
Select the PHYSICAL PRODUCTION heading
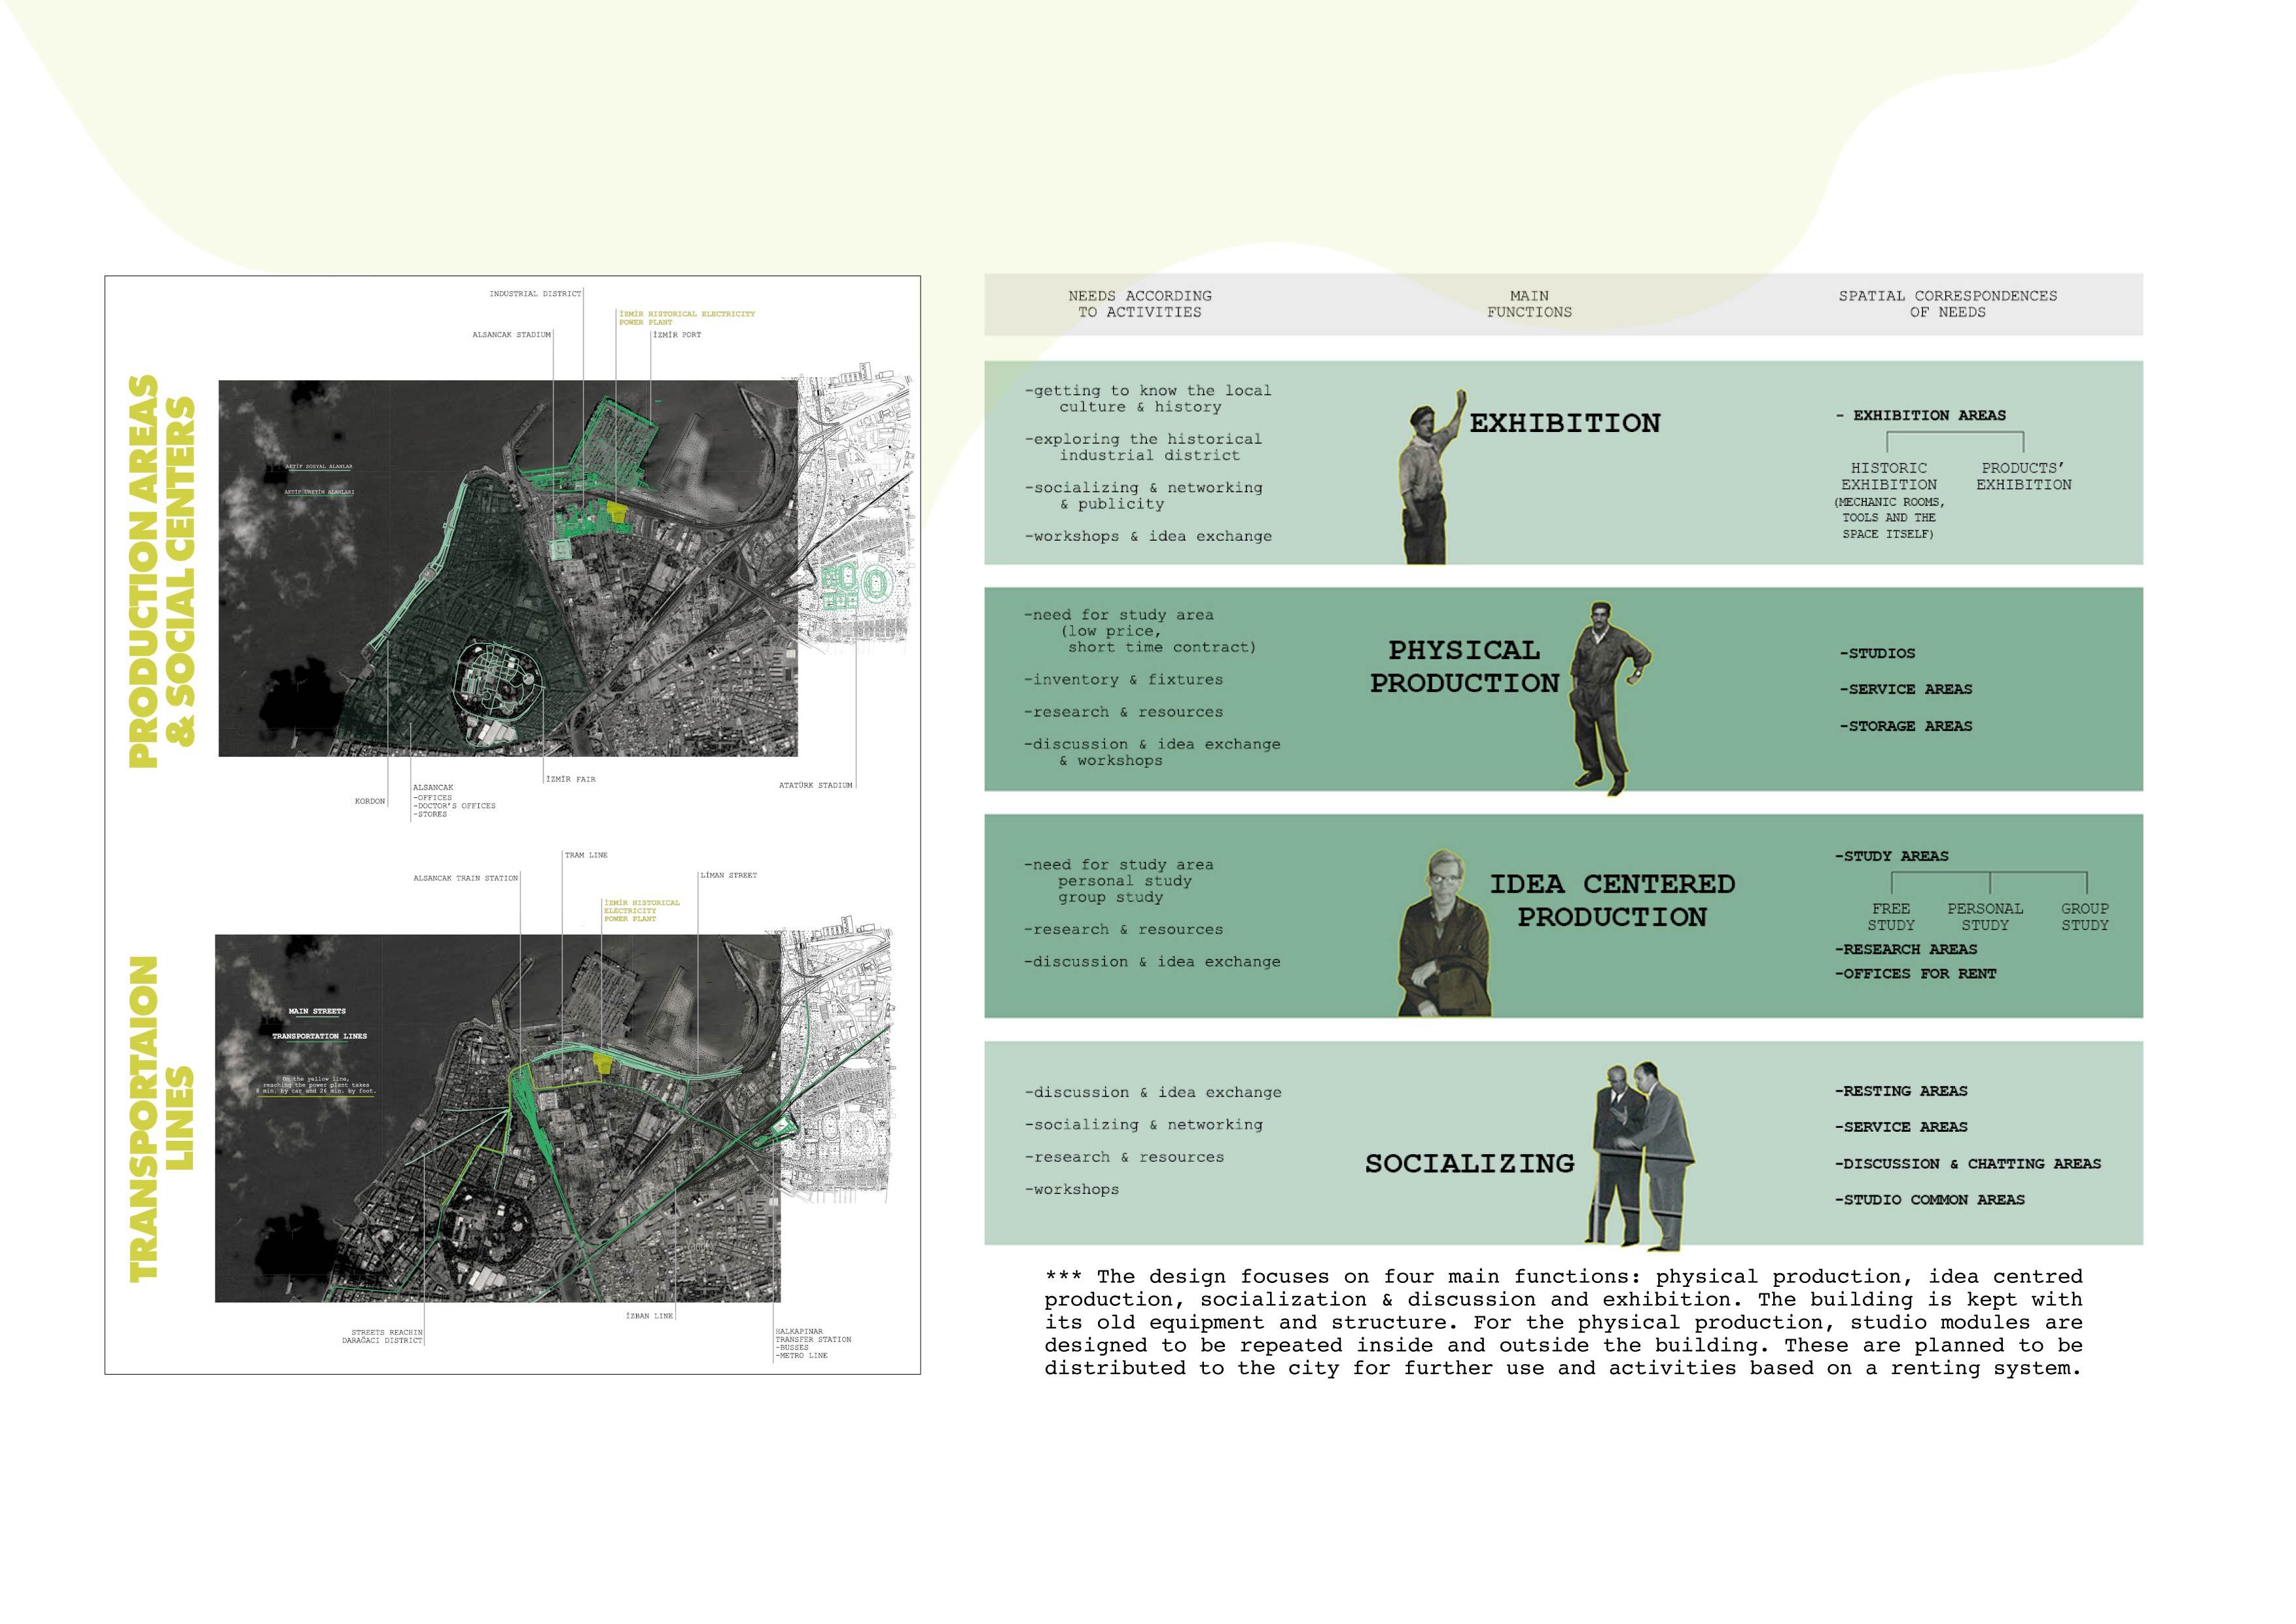coord(1464,666)
